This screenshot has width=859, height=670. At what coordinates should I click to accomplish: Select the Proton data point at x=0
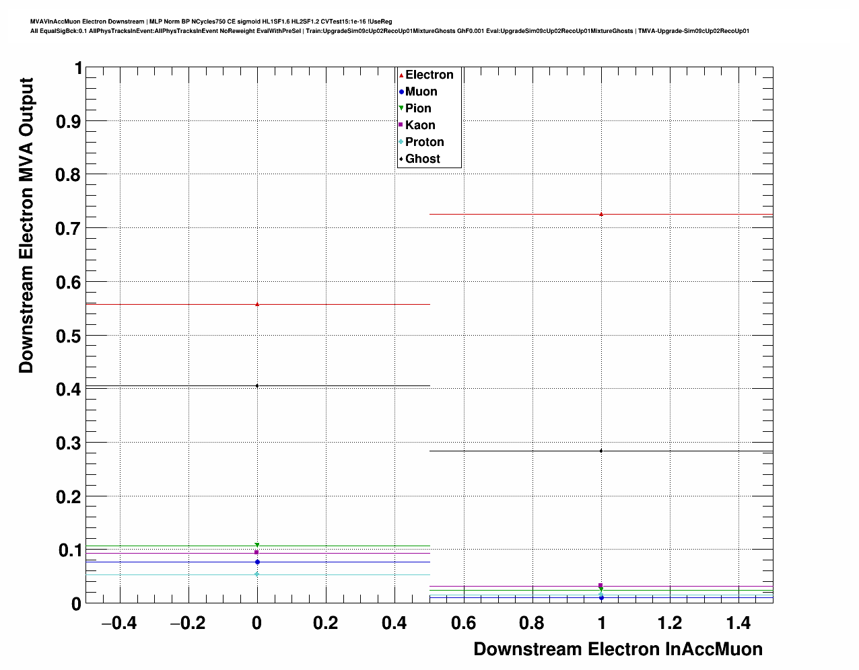256,574
